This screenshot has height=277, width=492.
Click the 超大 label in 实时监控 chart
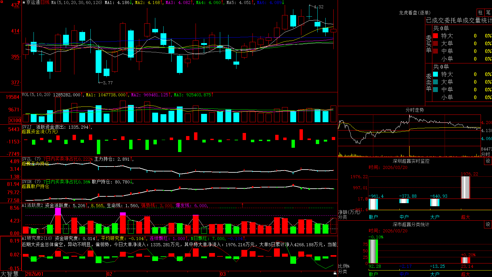[466, 217]
